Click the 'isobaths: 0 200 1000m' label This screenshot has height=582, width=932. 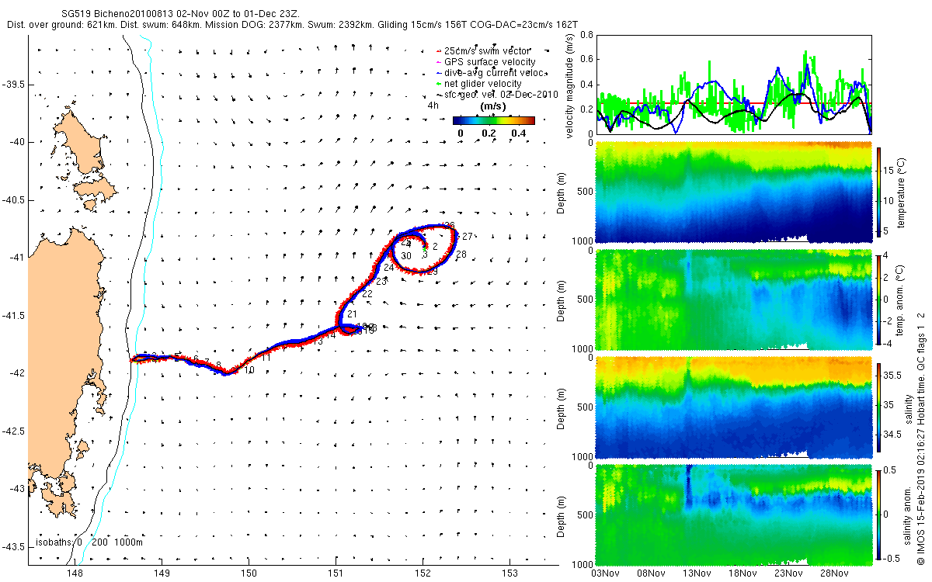(x=88, y=542)
